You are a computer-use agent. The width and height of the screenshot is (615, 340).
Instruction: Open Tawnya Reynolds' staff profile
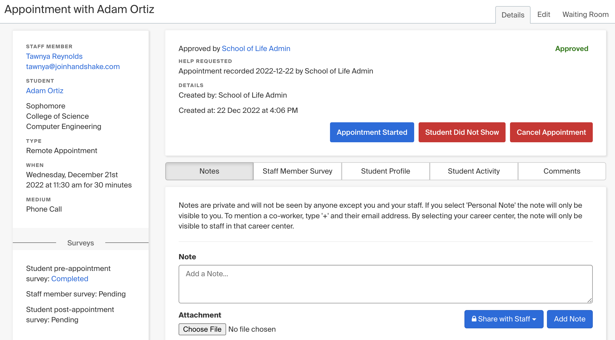pos(54,56)
